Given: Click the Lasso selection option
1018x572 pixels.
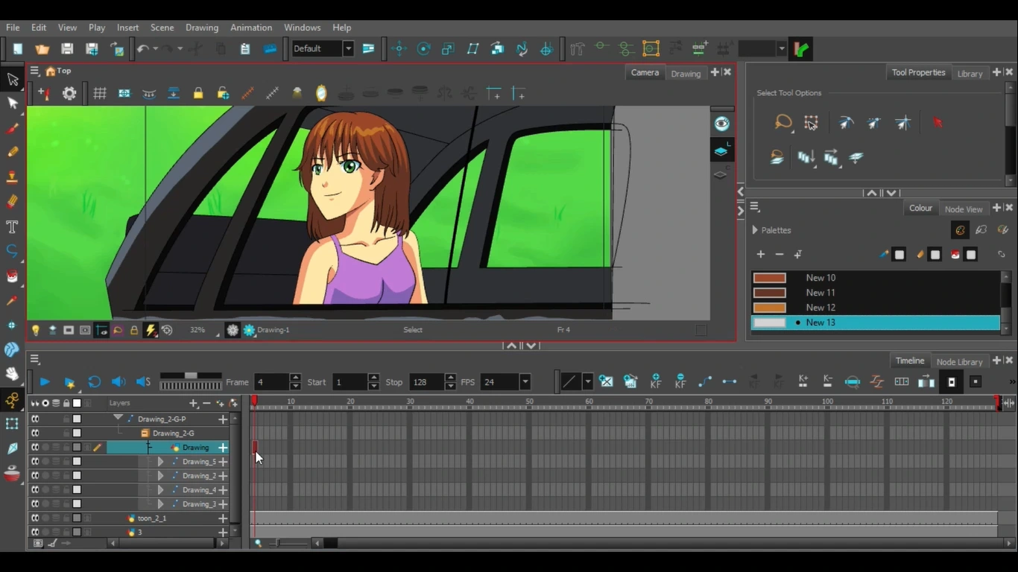Looking at the screenshot, I should (783, 123).
